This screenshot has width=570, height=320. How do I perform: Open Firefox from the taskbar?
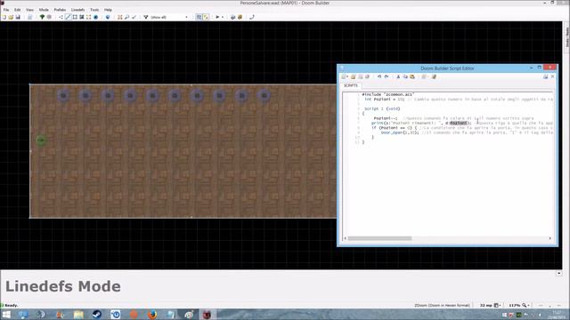(152, 315)
